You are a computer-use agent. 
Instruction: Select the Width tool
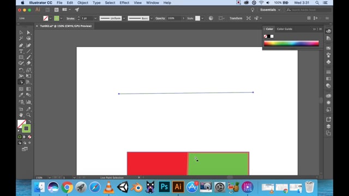coord(21,76)
